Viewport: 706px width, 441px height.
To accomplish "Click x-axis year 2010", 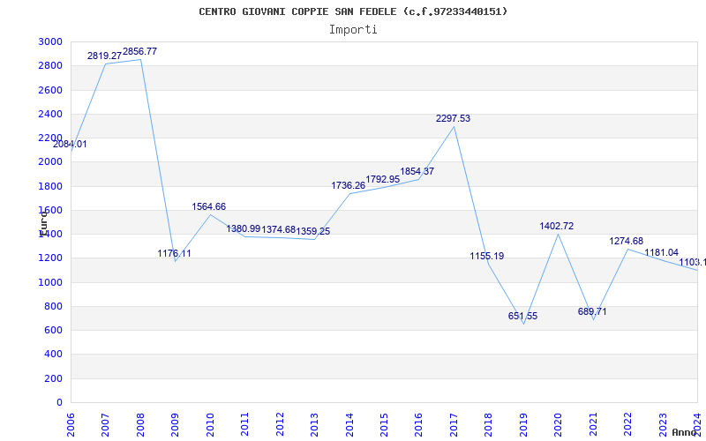I will pos(210,425).
